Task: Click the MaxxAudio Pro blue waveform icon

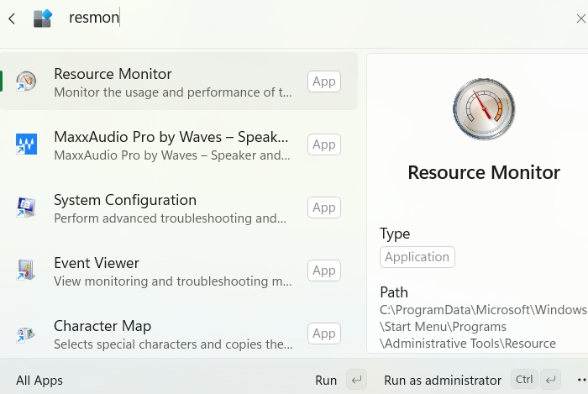Action: 26,144
